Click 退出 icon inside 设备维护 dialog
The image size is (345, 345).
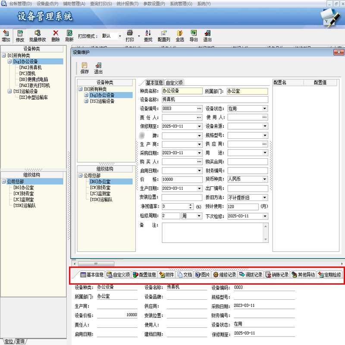pos(98,68)
